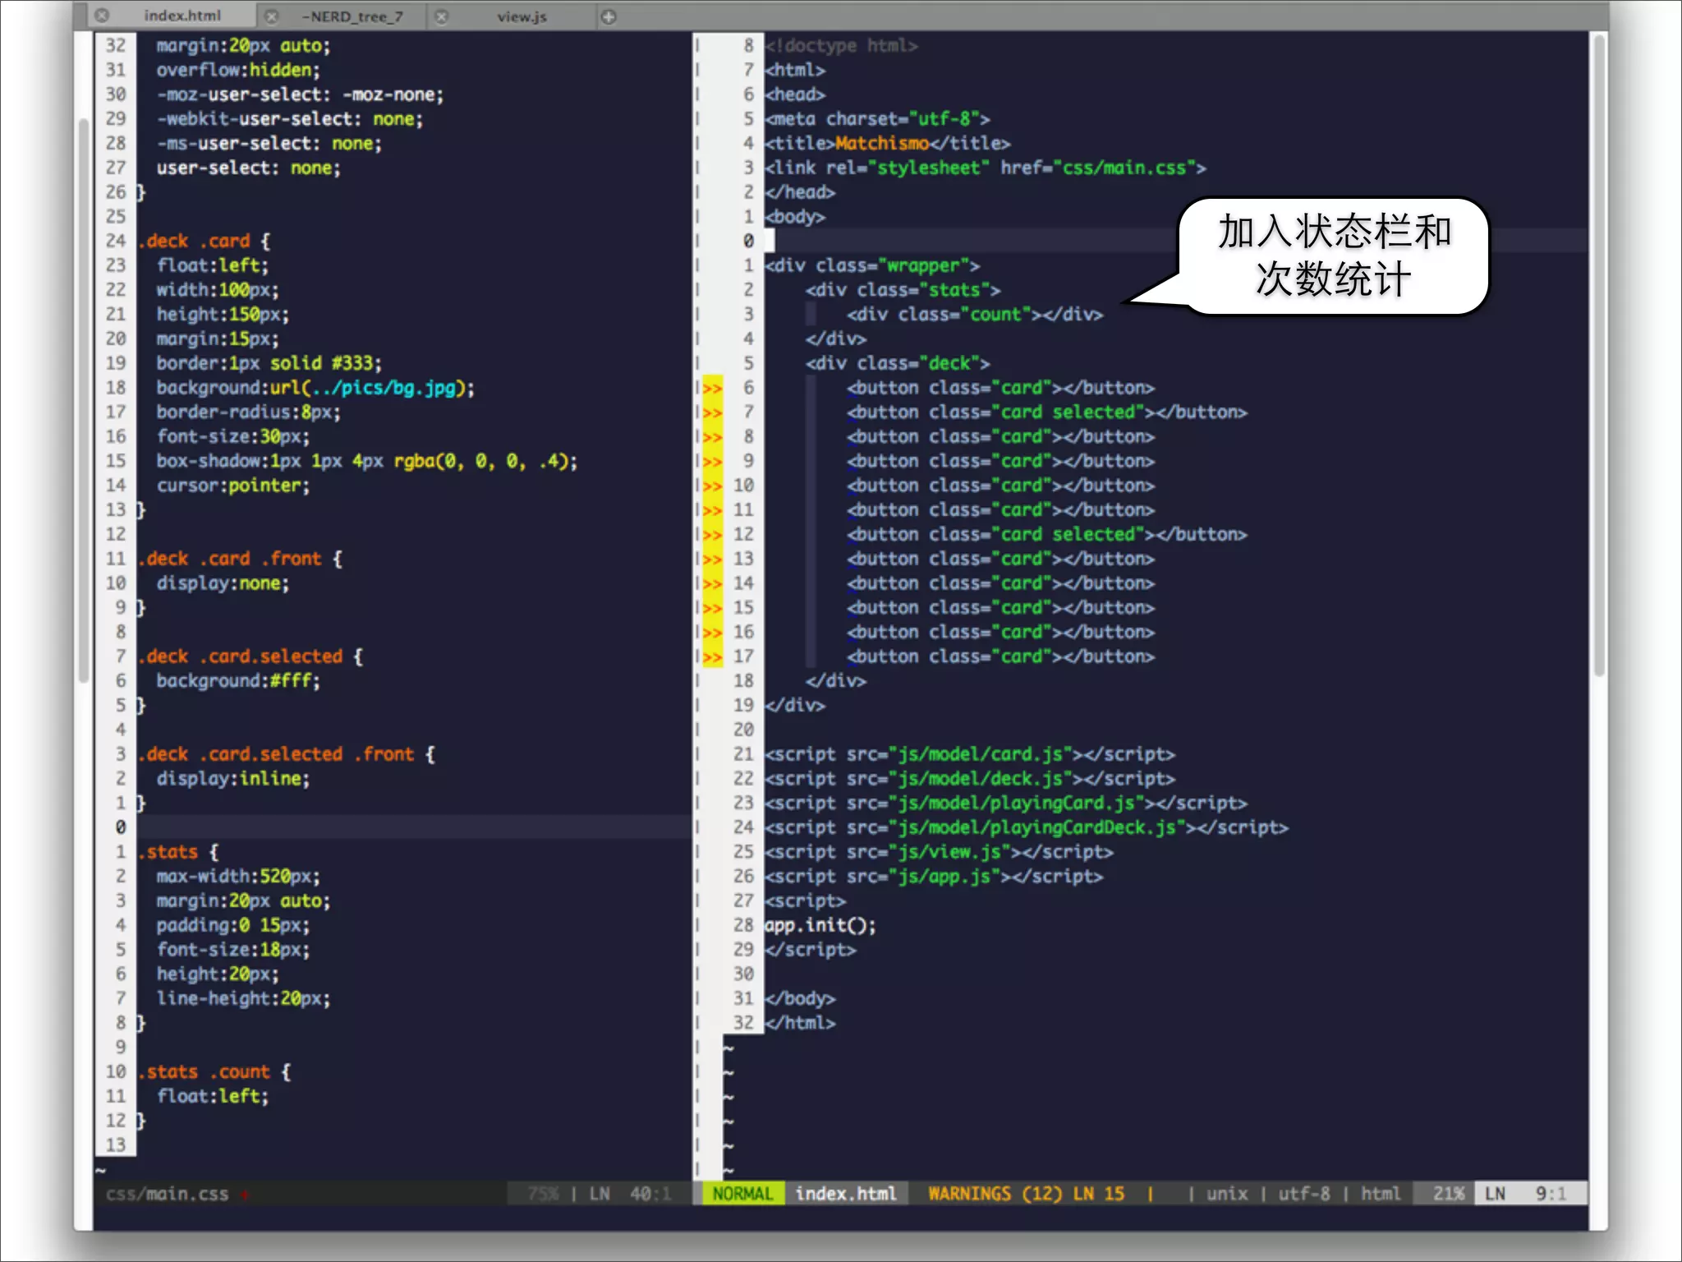The image size is (1682, 1262).
Task: Click the js/app.js script line
Action: click(934, 877)
